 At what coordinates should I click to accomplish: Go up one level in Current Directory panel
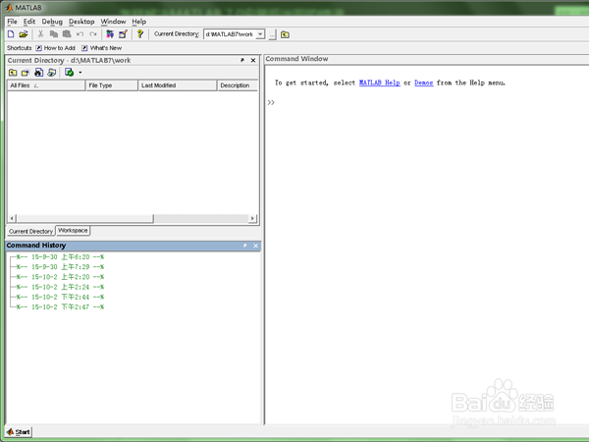13,73
